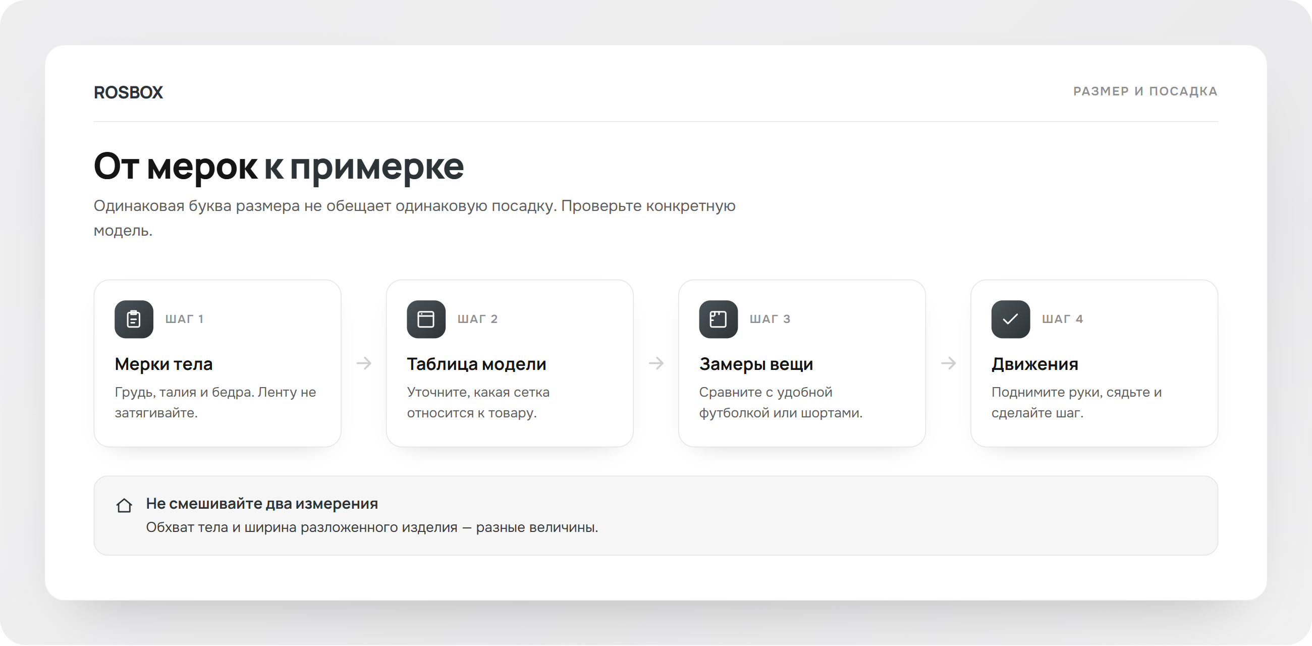The width and height of the screenshot is (1312, 646).
Task: Click the checkmark icon for Шаг 4
Action: click(1010, 319)
